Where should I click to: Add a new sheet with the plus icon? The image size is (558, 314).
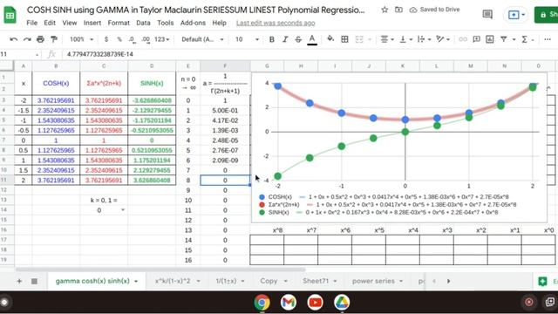click(19, 281)
